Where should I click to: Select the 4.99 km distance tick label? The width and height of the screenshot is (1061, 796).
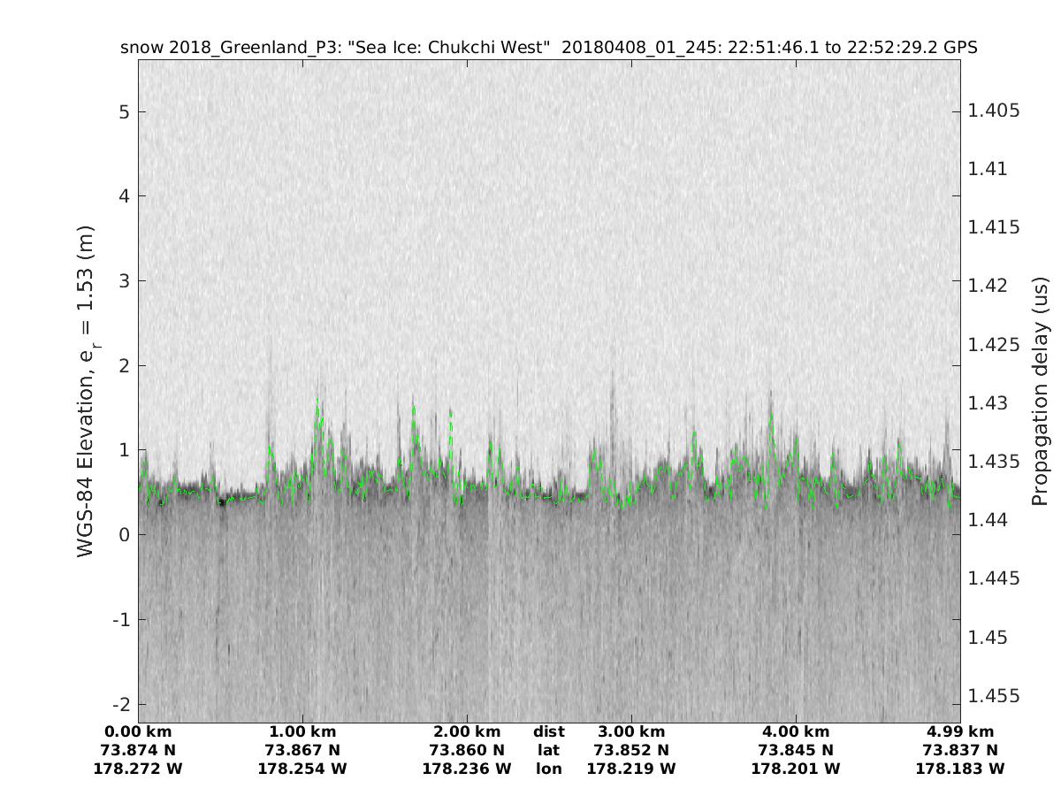click(960, 731)
